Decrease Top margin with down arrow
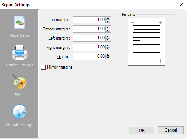187x139 pixels. [108, 21]
